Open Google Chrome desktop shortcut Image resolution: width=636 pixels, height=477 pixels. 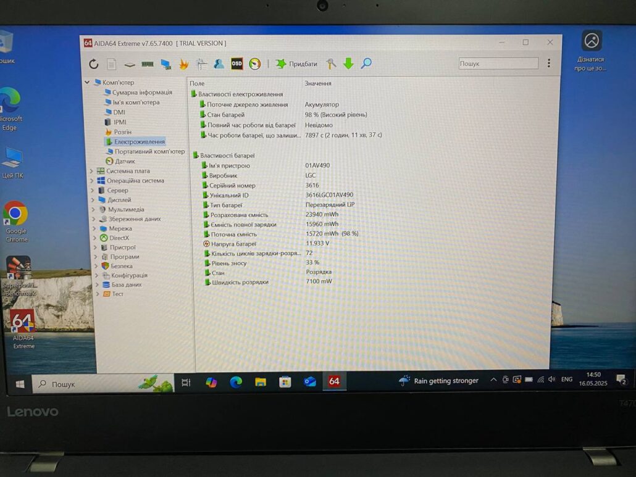point(16,222)
